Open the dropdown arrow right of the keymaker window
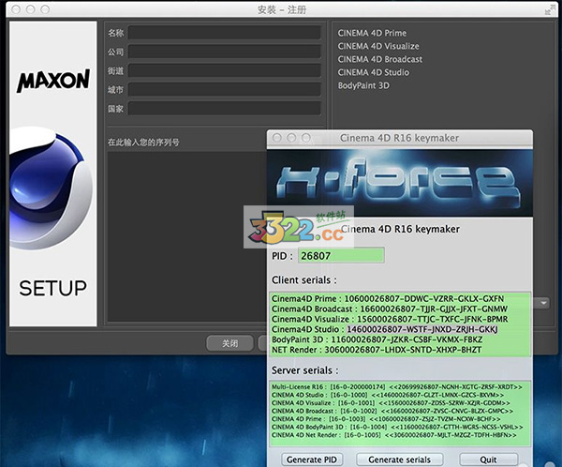562x467 pixels. click(543, 303)
